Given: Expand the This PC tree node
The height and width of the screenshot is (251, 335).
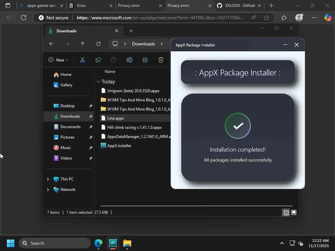Looking at the screenshot, I should (48, 179).
